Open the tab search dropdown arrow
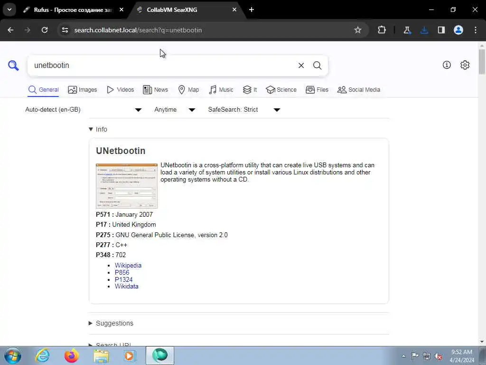 tap(9, 10)
